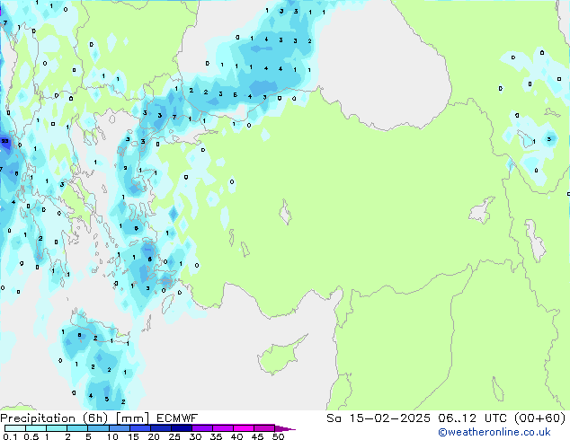Click the 30–35 mm violet legend swatch
570x440 pixels.
[x=201, y=428]
